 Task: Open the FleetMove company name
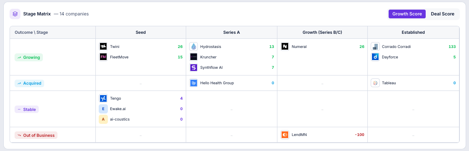click(x=119, y=57)
